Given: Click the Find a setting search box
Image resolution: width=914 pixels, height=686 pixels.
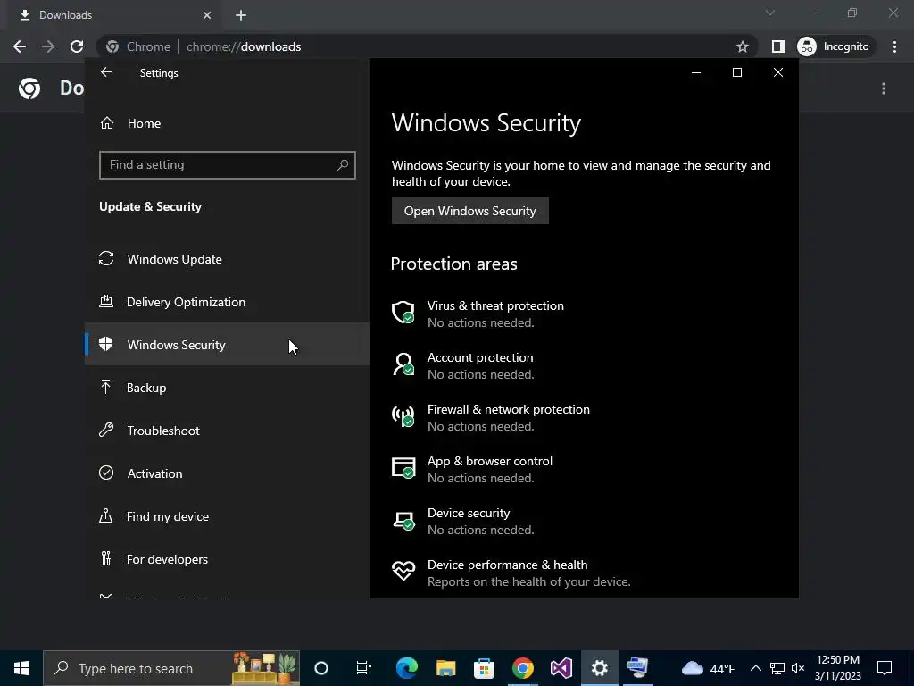Looking at the screenshot, I should tap(228, 165).
